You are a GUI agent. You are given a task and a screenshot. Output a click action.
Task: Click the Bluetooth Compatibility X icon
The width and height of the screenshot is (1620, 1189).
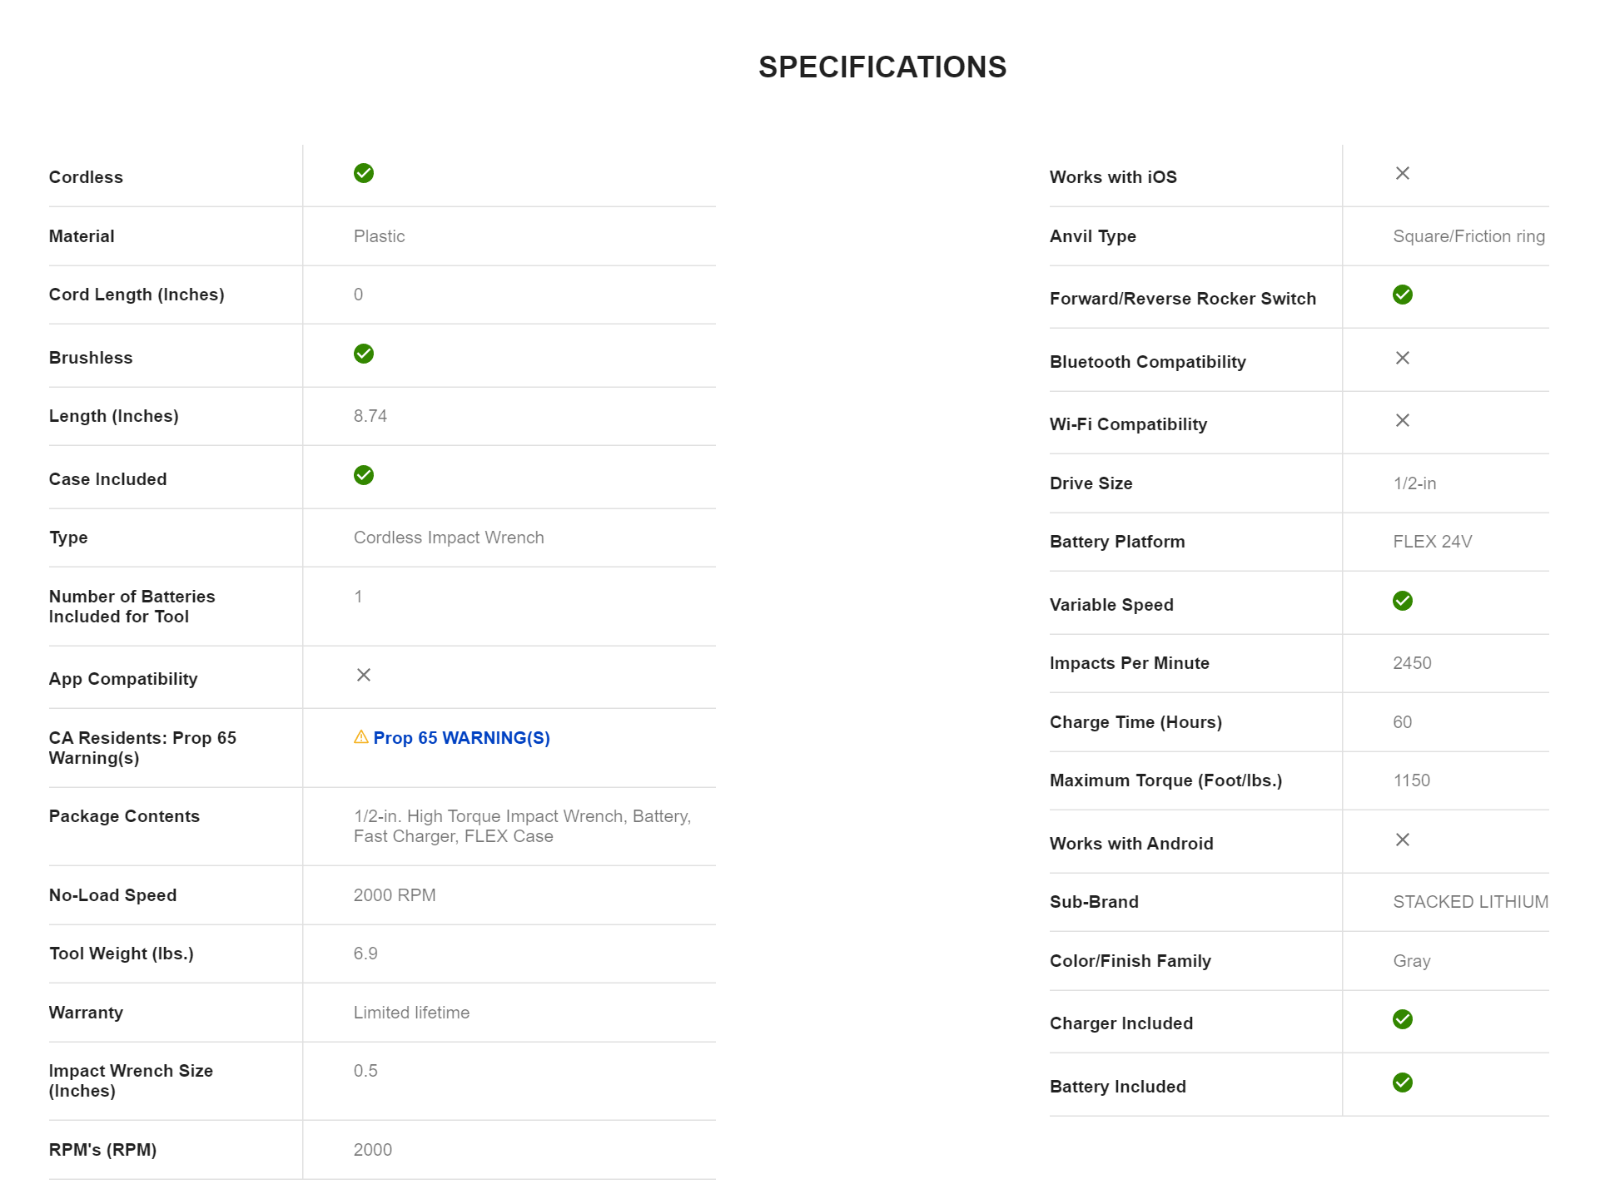click(1403, 358)
